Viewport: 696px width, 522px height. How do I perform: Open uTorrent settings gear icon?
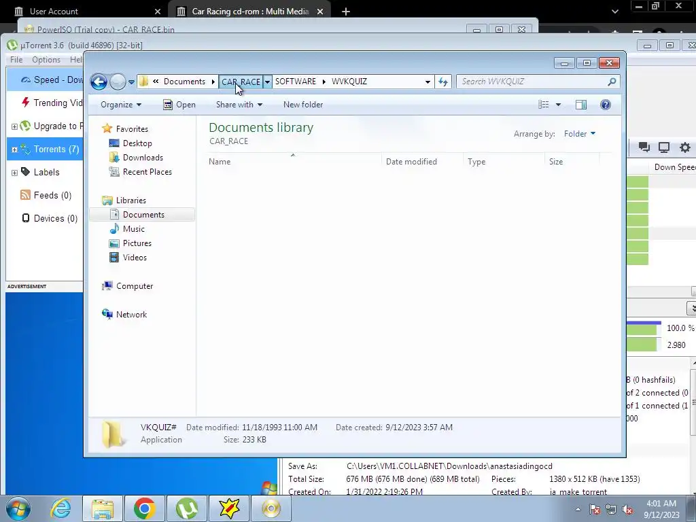pyautogui.click(x=685, y=147)
